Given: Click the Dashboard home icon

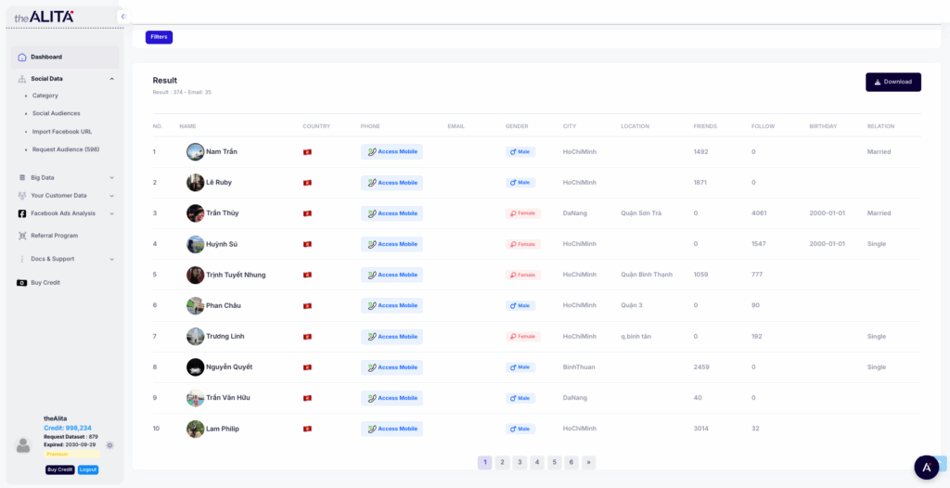Looking at the screenshot, I should tap(22, 58).
